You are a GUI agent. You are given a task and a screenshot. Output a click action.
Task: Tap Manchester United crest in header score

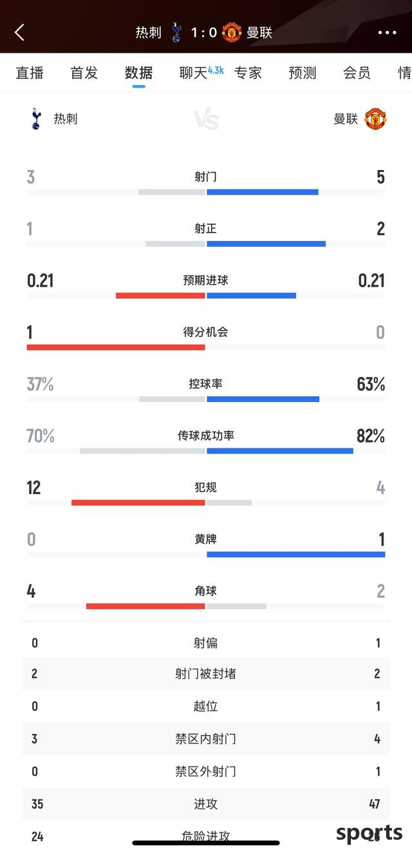point(232,32)
